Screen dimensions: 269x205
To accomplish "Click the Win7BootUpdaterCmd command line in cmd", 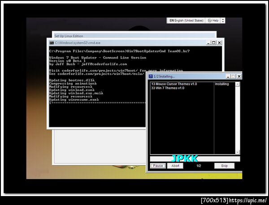I will [119, 51].
